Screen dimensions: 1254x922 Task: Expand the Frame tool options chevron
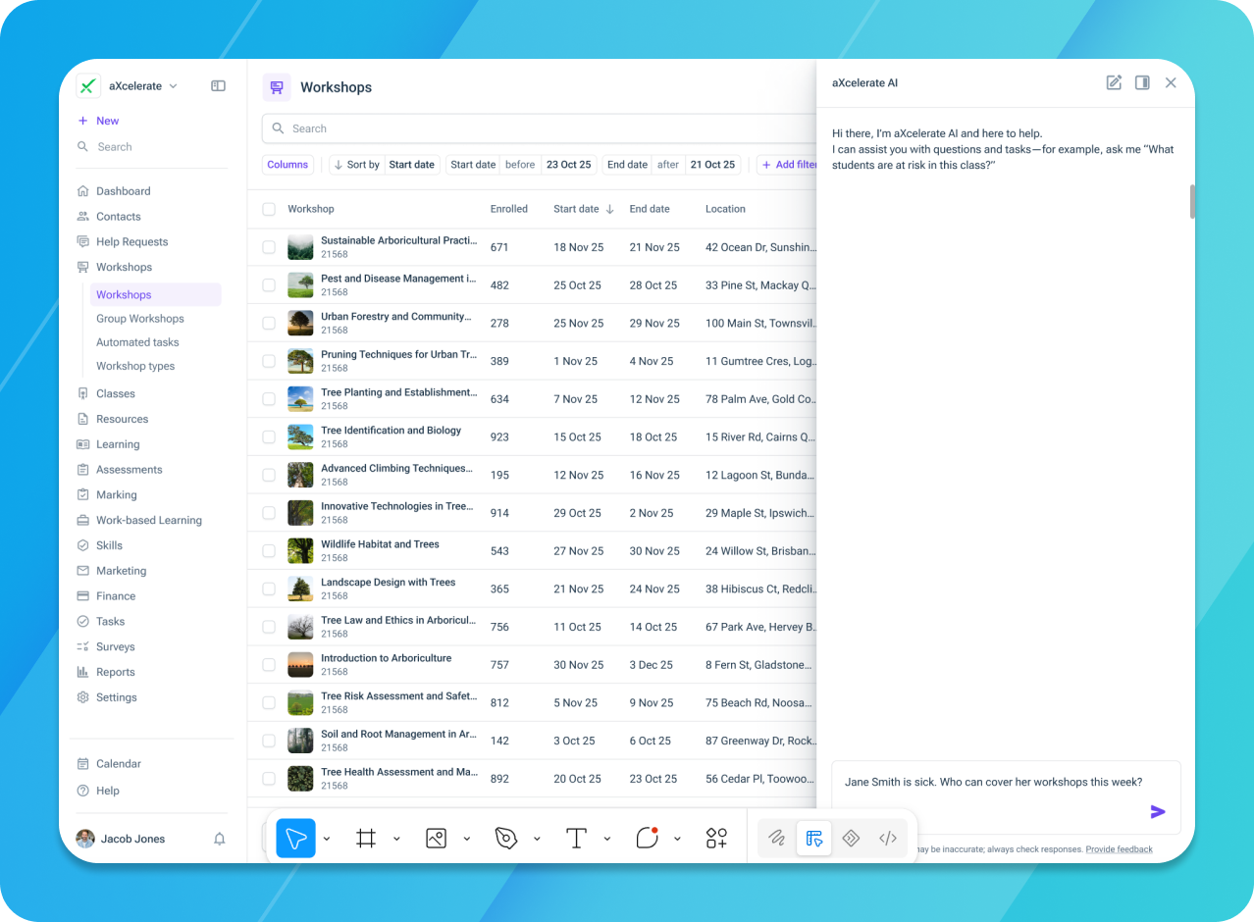[x=396, y=839]
